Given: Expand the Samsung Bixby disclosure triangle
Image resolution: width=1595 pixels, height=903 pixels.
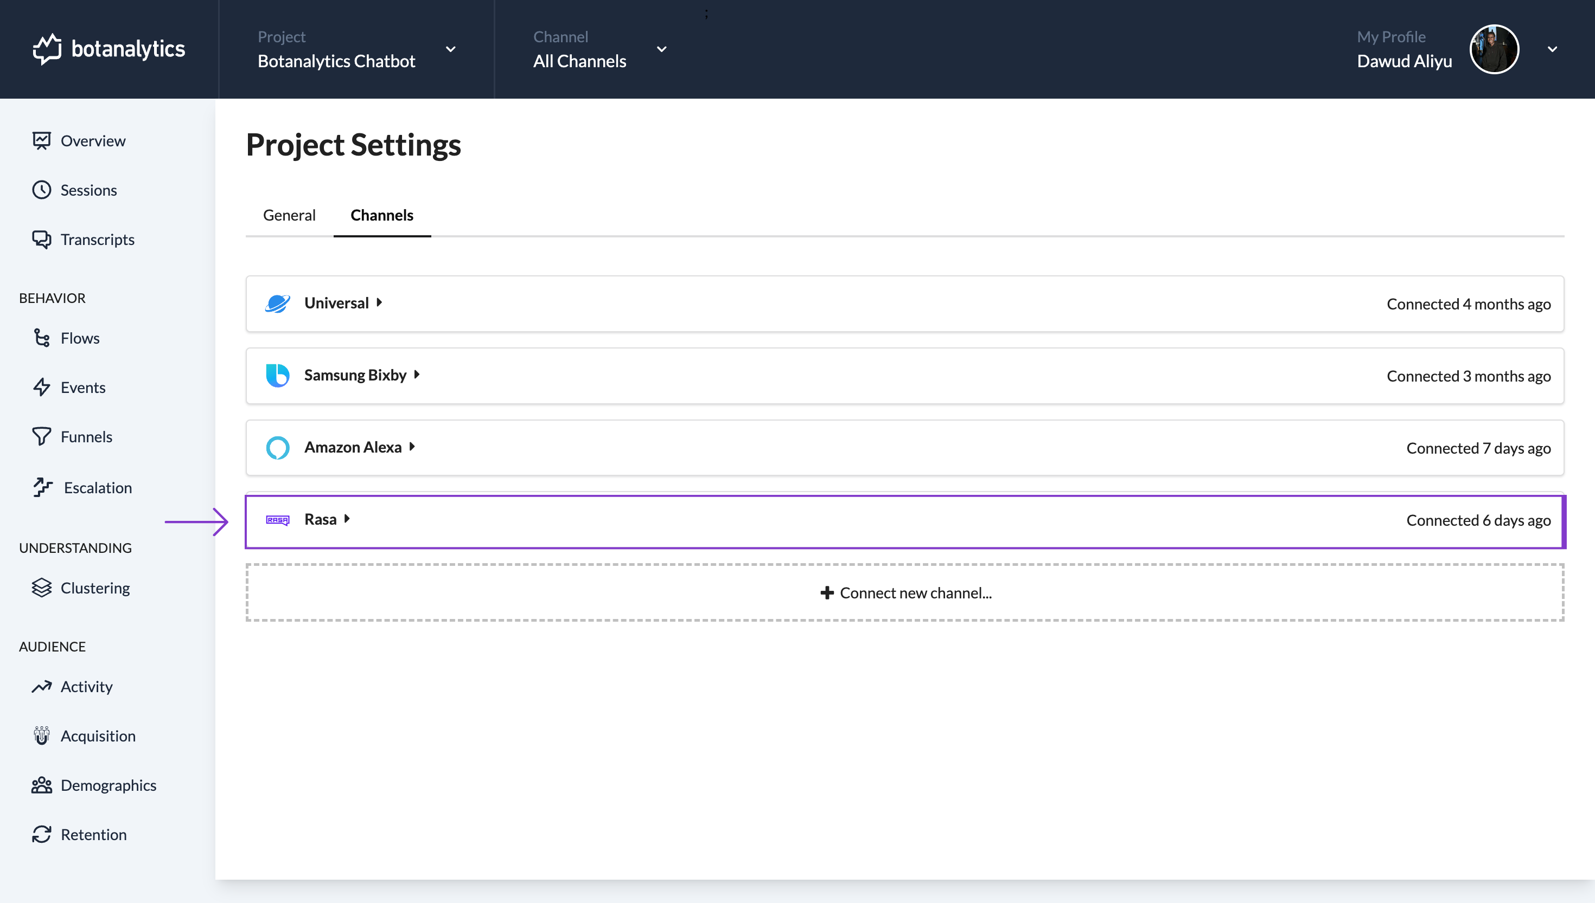Looking at the screenshot, I should coord(417,375).
